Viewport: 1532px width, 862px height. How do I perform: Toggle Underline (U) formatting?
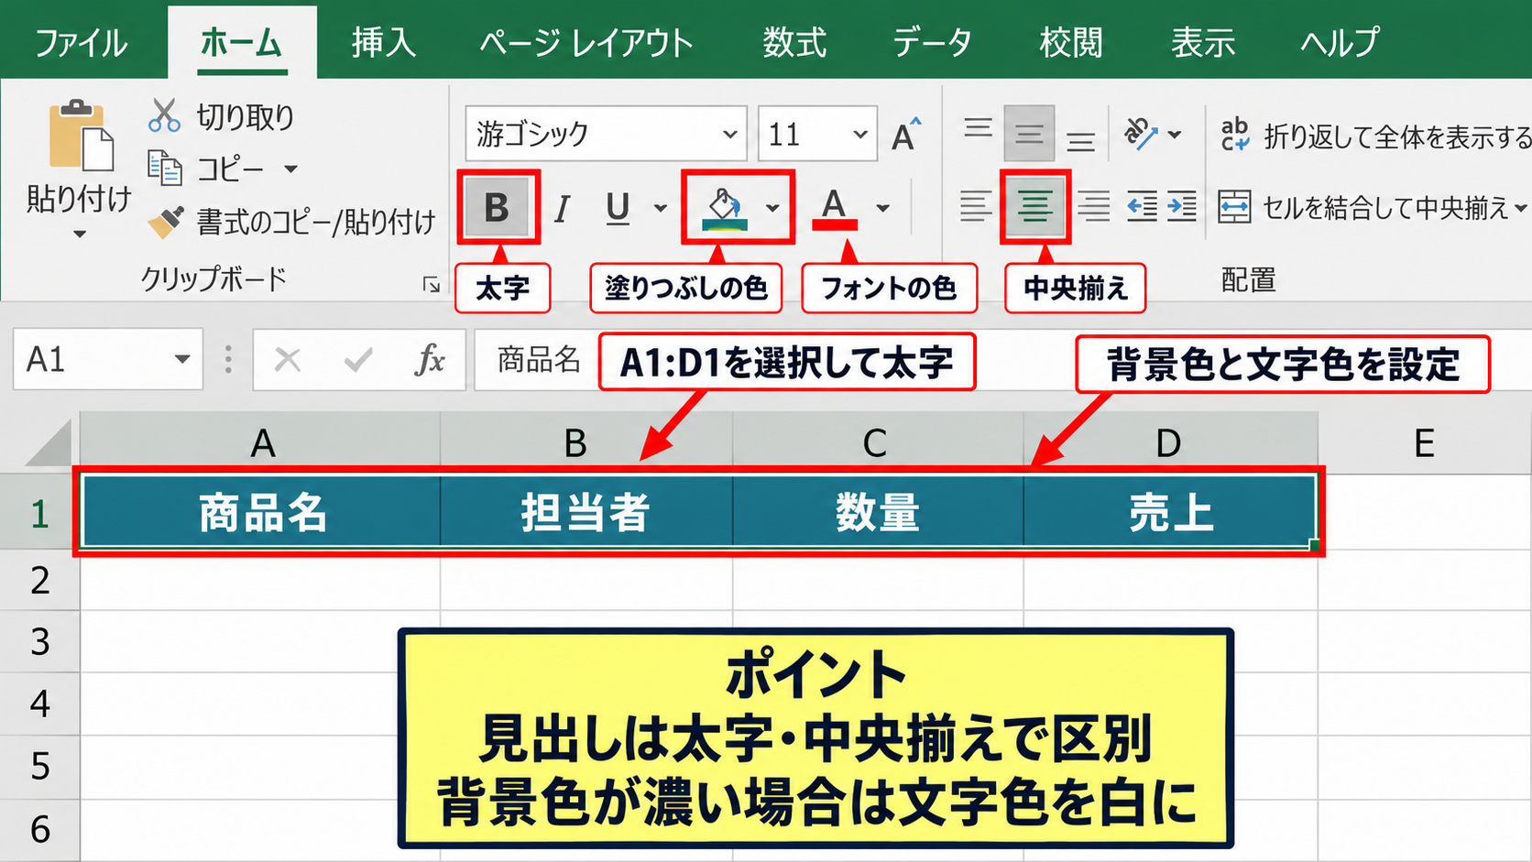click(618, 209)
